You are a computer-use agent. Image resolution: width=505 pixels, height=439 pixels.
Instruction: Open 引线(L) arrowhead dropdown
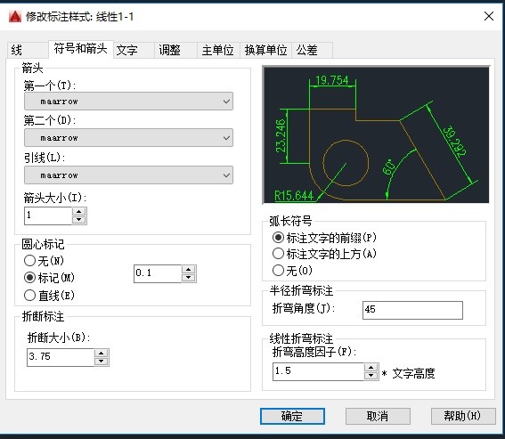[x=128, y=175]
